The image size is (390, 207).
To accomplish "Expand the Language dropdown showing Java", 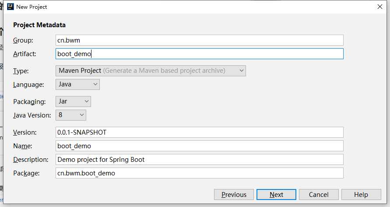I will click(x=77, y=85).
